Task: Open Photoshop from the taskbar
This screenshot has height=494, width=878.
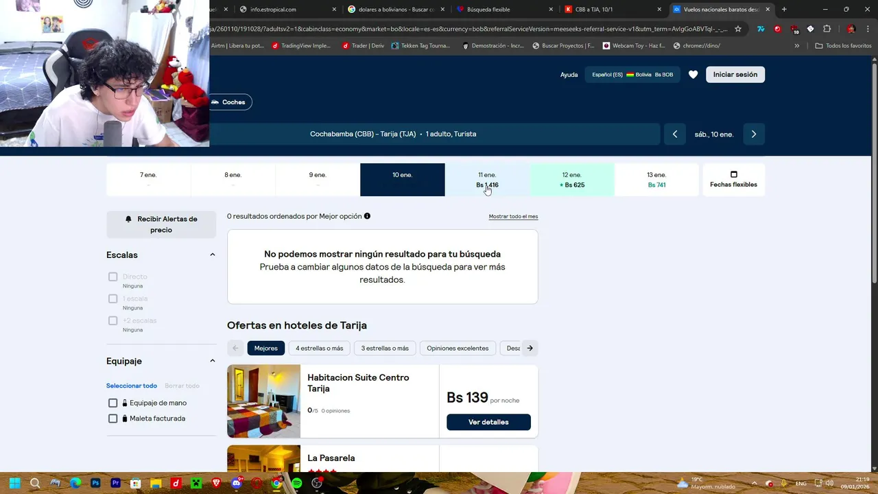Action: (95, 483)
